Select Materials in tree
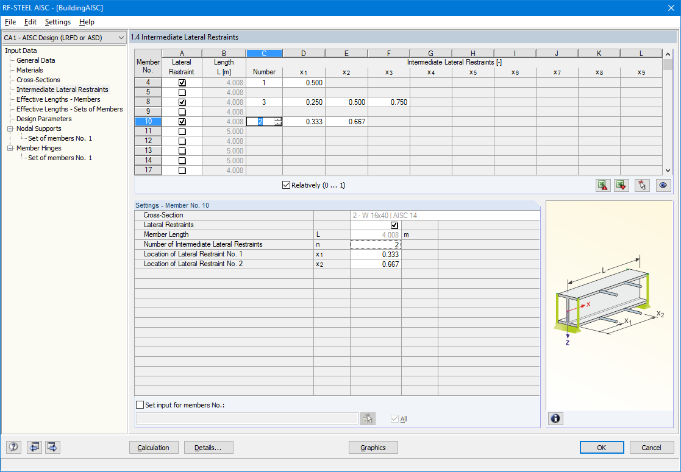This screenshot has height=472, width=681. point(29,70)
